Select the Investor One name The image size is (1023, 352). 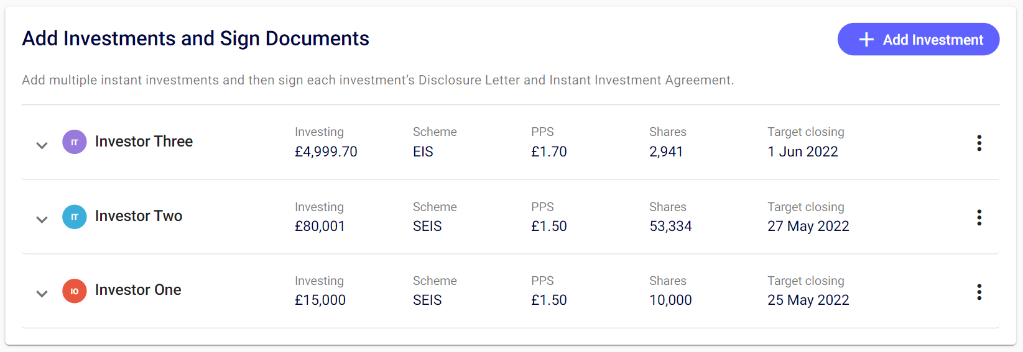(x=138, y=290)
